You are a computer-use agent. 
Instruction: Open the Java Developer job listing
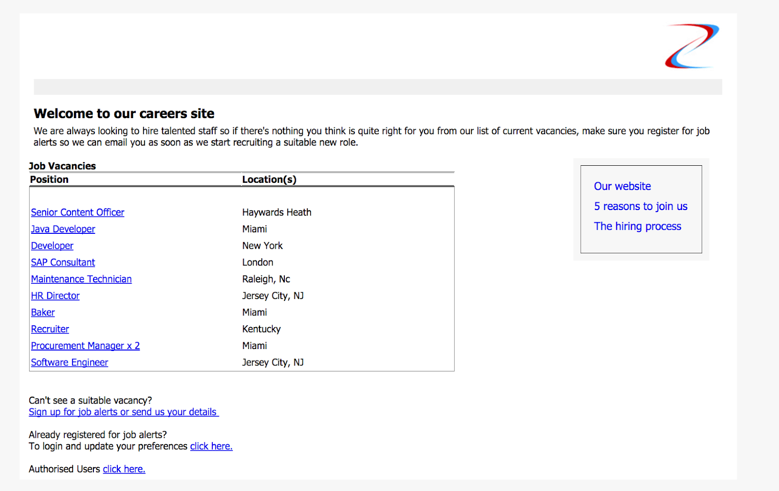point(63,229)
